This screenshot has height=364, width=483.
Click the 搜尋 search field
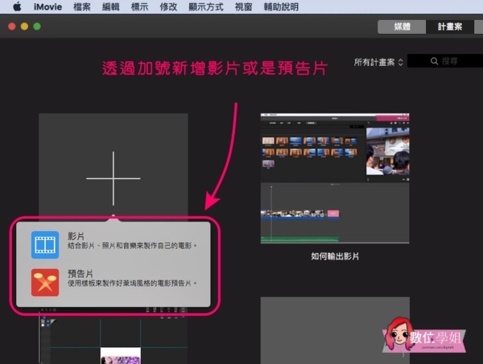point(447,61)
